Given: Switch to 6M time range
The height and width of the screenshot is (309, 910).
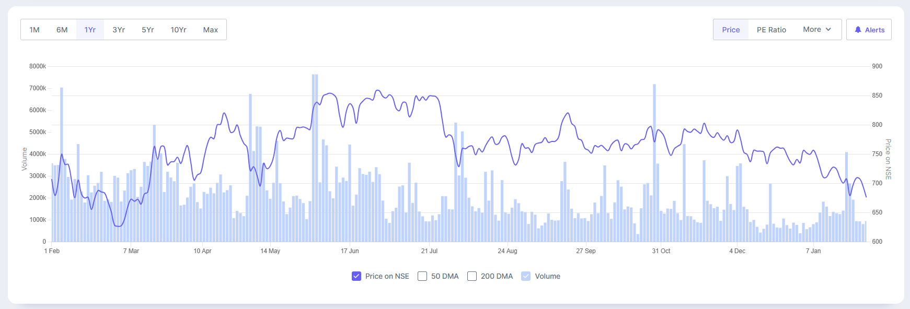Looking at the screenshot, I should coord(62,30).
